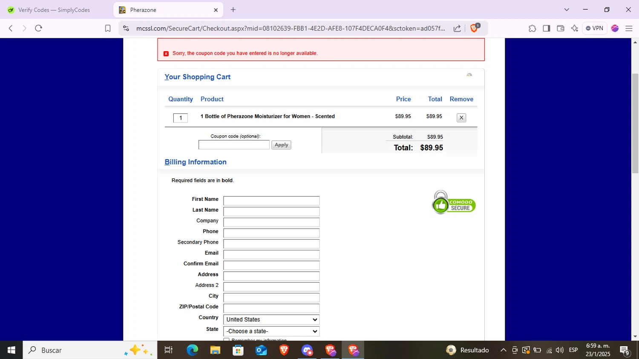The height and width of the screenshot is (359, 639).
Task: Reload the checkout page
Action: coord(38,28)
